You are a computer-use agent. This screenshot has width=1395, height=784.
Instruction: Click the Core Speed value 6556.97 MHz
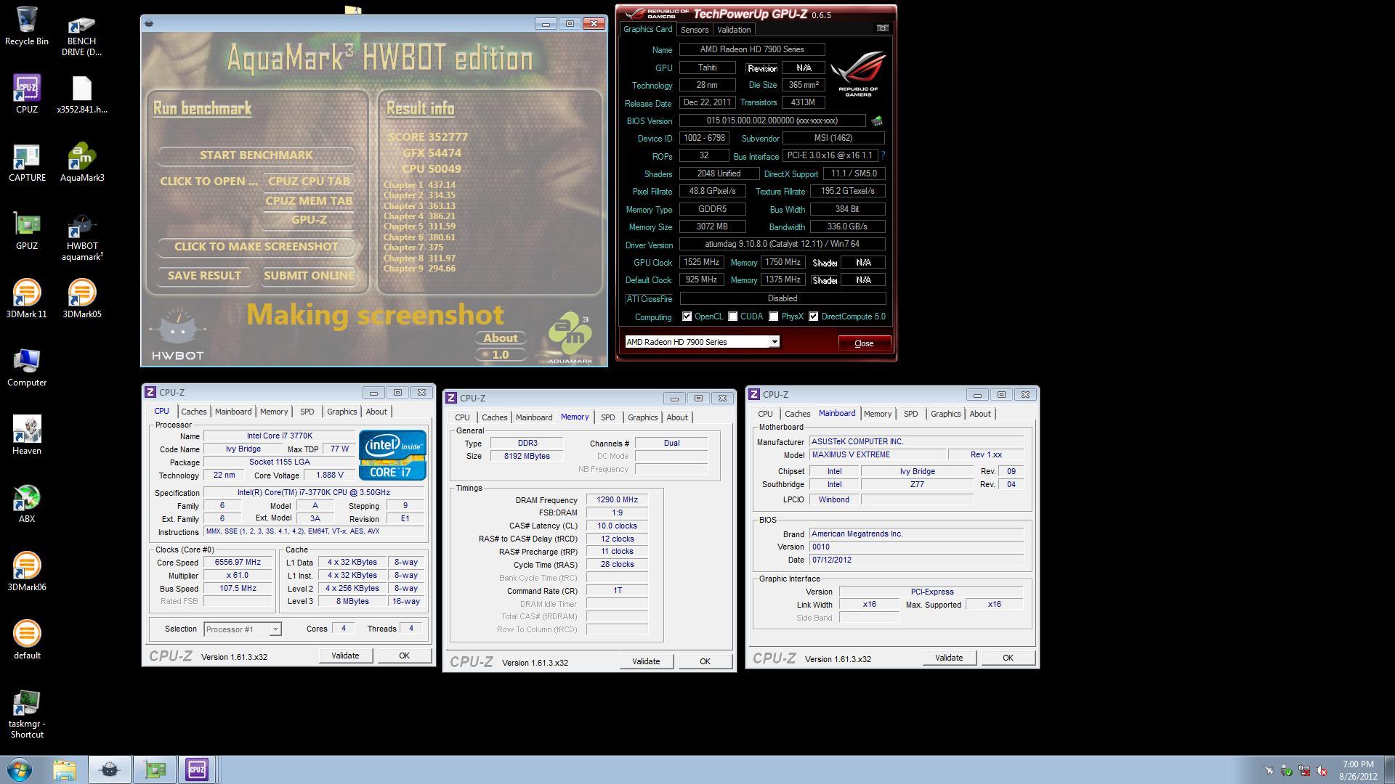[238, 563]
